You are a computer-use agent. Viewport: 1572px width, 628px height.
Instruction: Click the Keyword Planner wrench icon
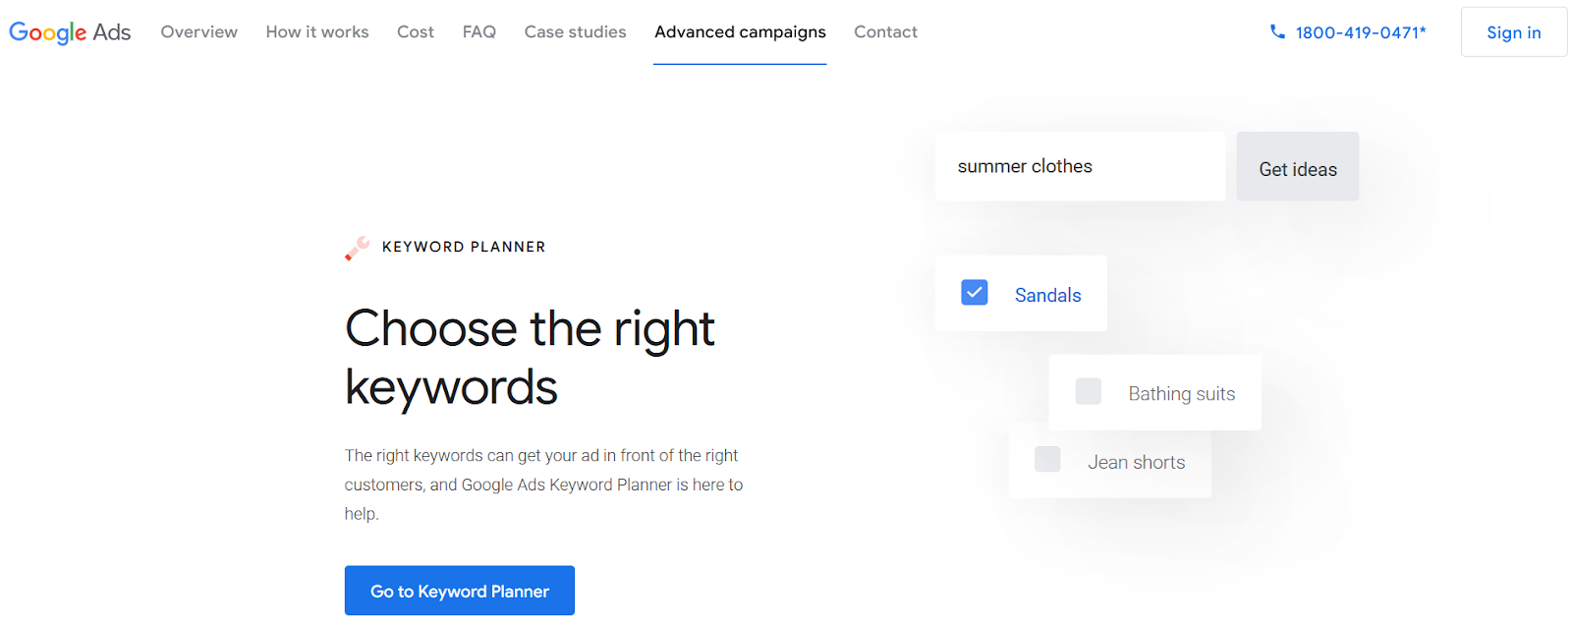[x=357, y=248]
